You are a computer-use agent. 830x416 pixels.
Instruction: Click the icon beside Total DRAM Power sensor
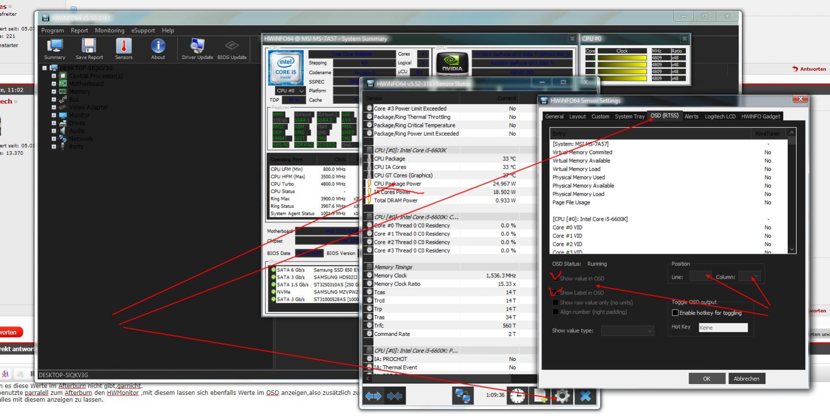pyautogui.click(x=370, y=201)
